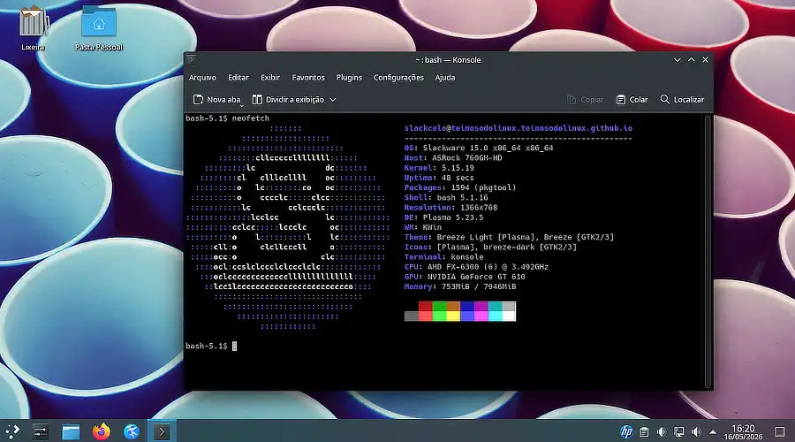Click the HP printer tray icon

(x=626, y=432)
